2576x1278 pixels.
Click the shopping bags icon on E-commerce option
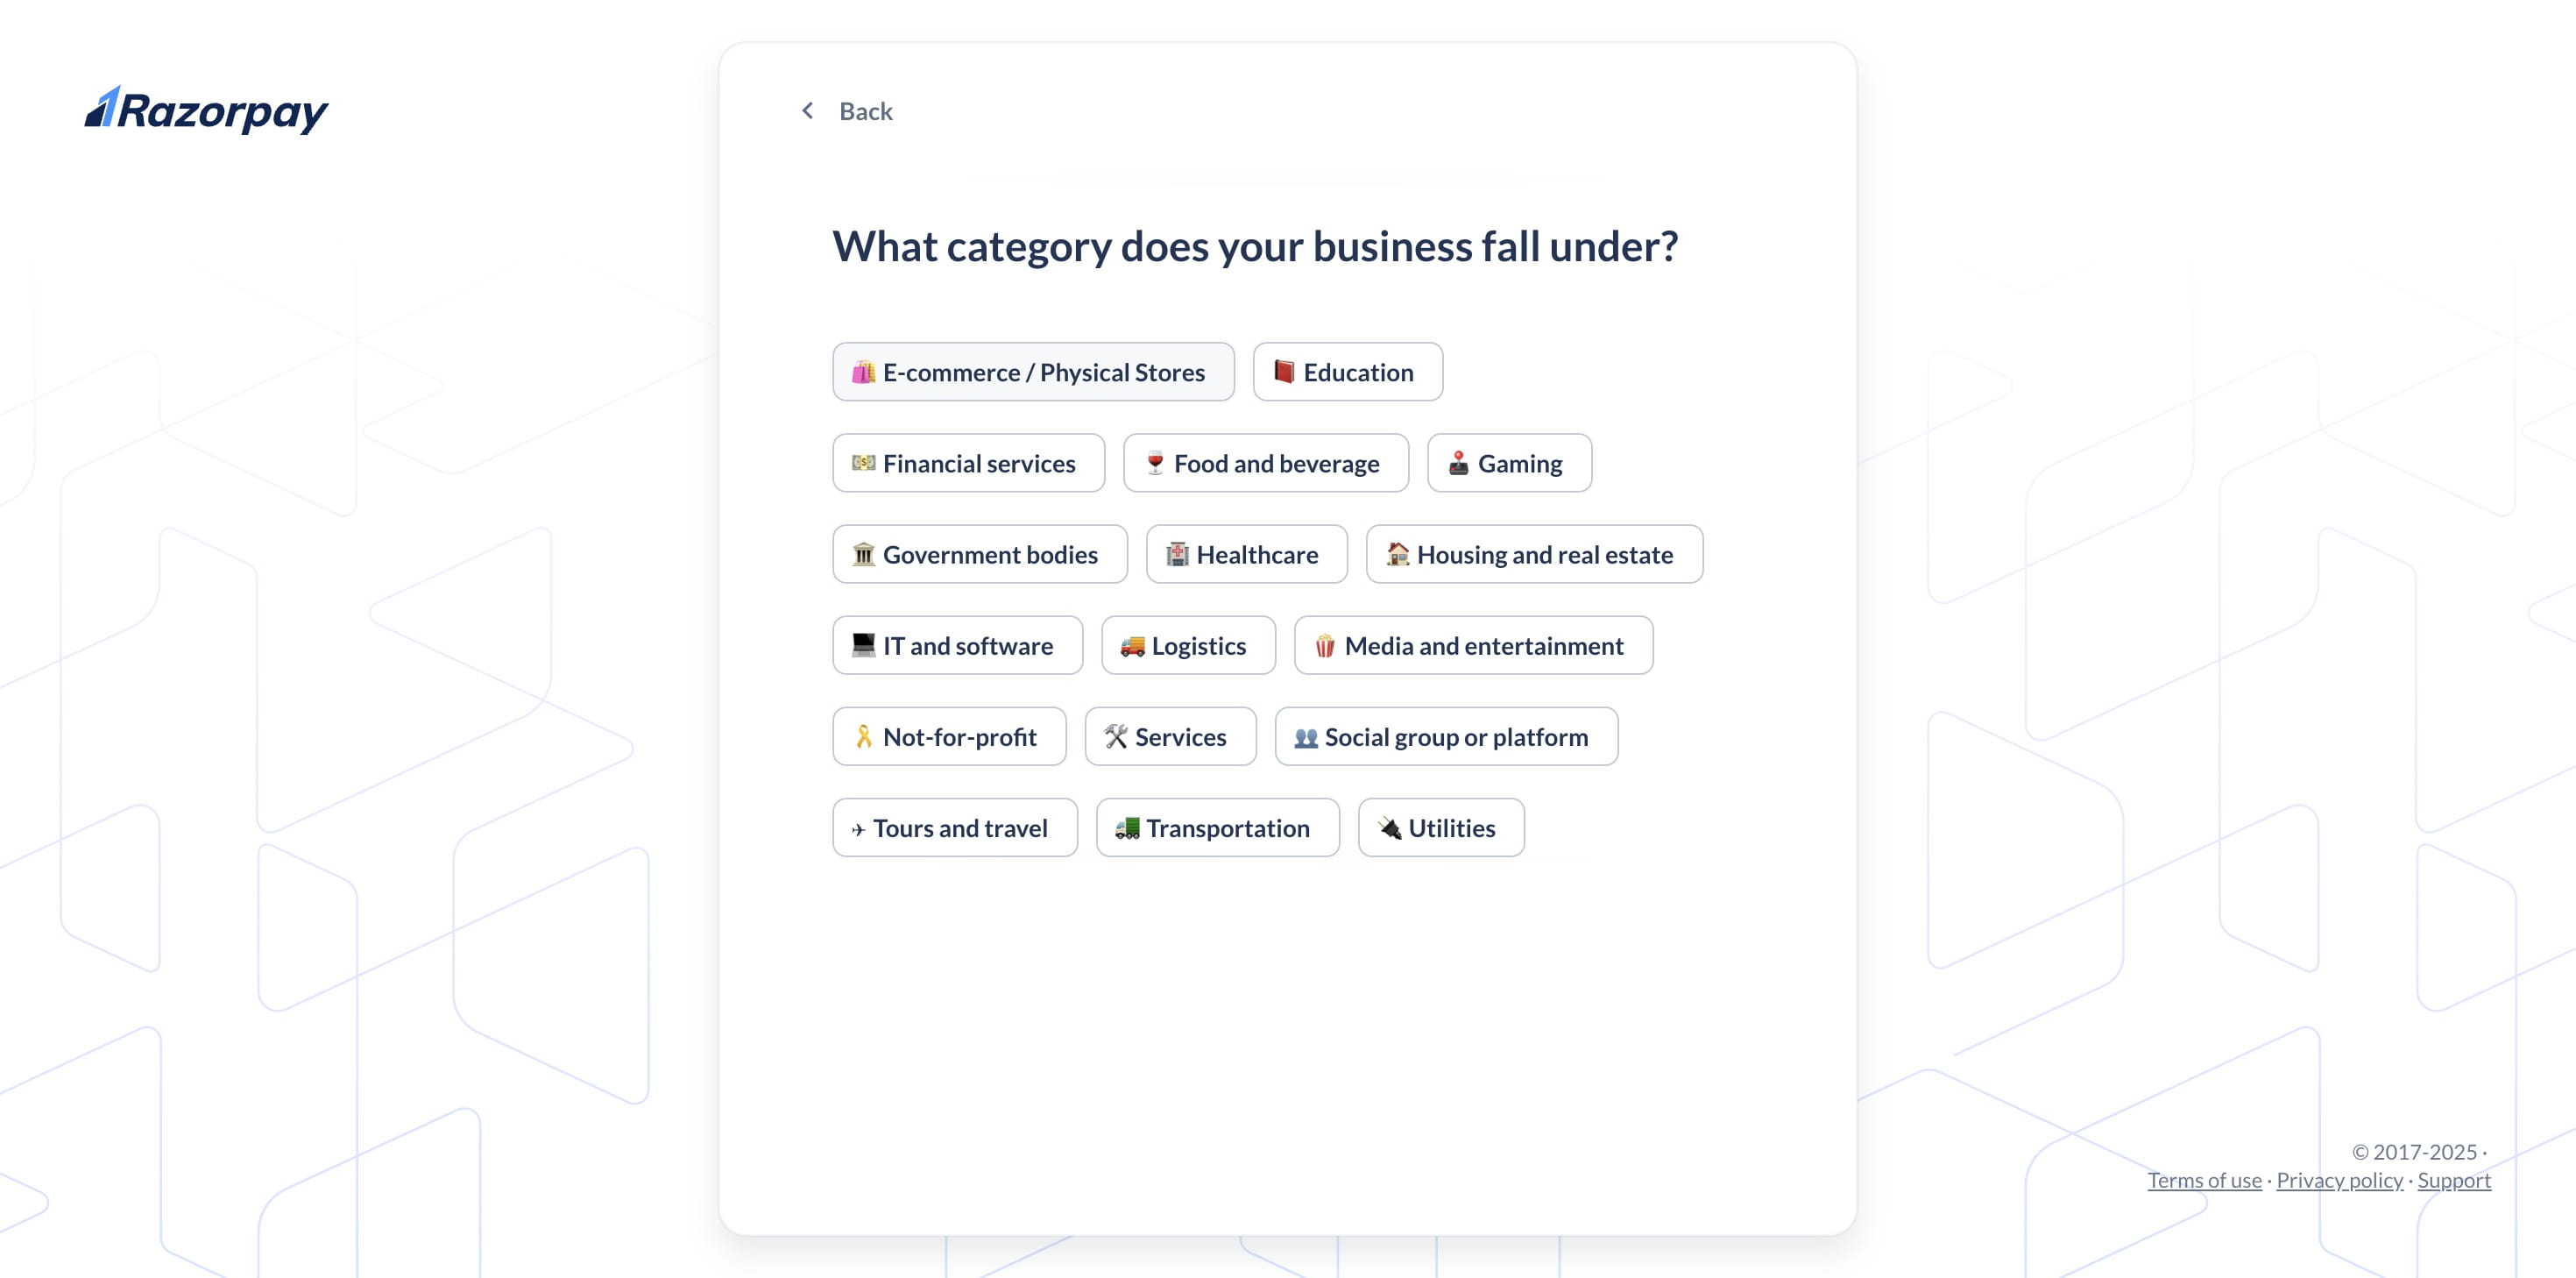tap(864, 372)
